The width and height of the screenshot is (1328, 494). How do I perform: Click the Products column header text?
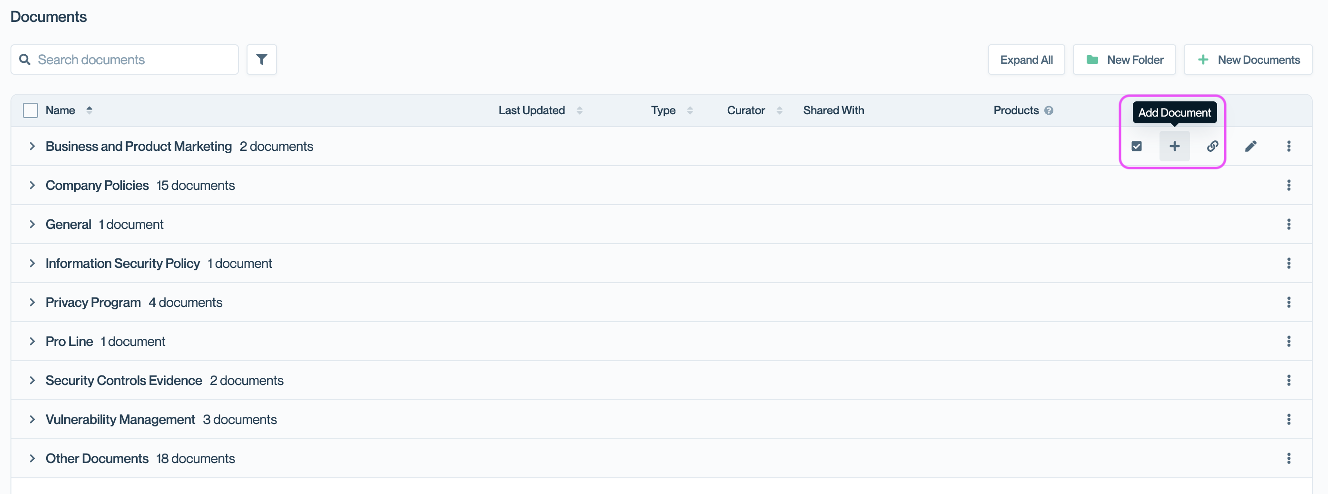click(x=1016, y=110)
